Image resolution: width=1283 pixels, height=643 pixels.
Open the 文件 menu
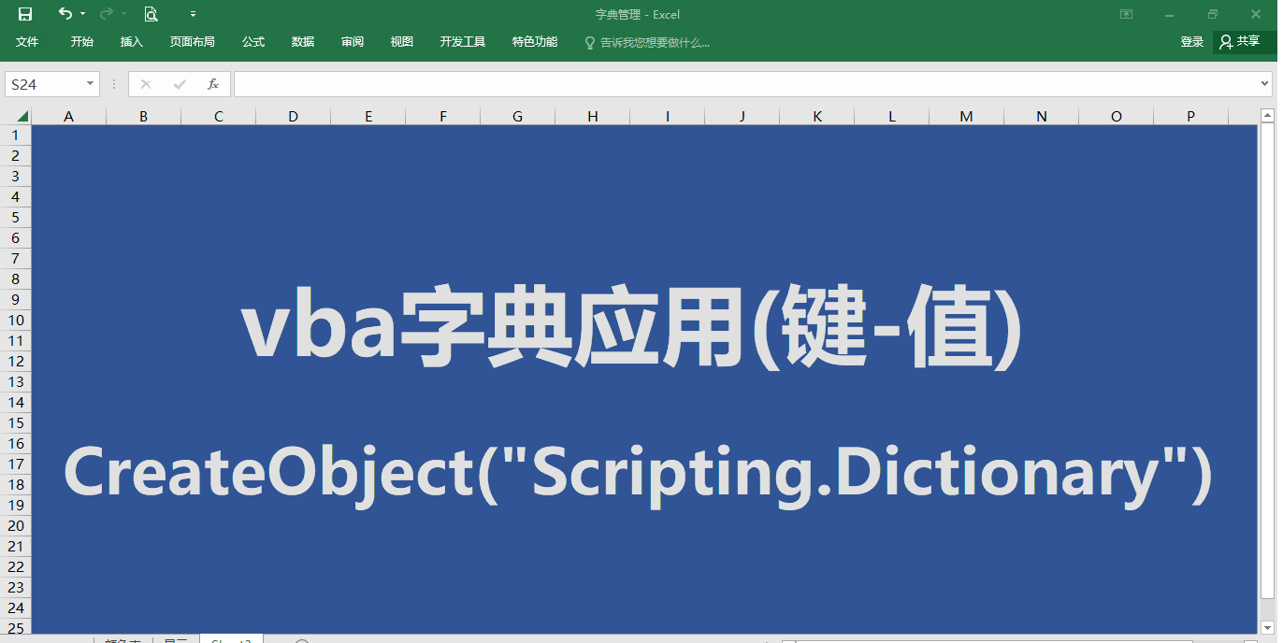(x=27, y=42)
